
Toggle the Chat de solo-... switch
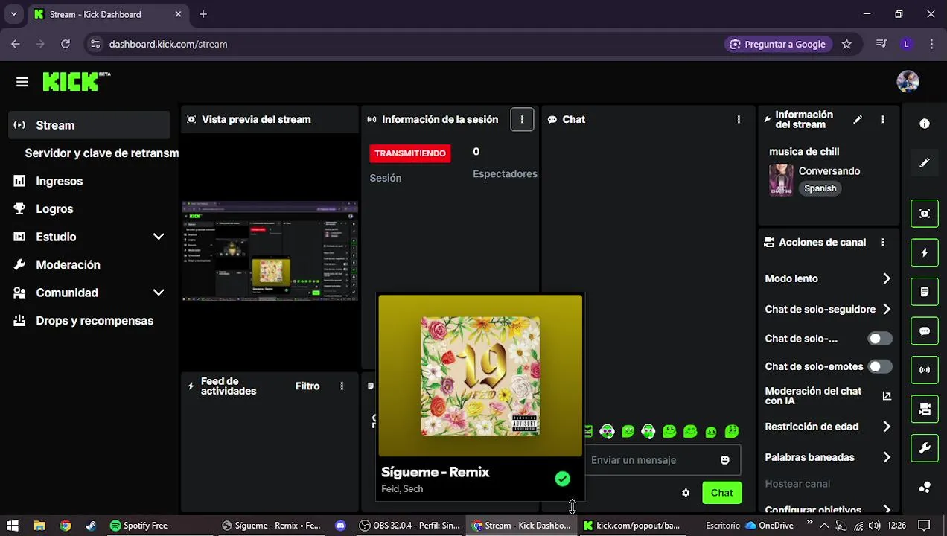[x=880, y=339]
